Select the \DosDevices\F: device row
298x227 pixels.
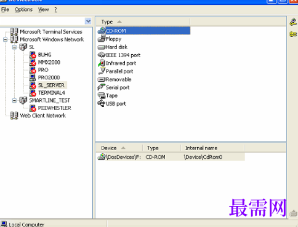coord(171,157)
